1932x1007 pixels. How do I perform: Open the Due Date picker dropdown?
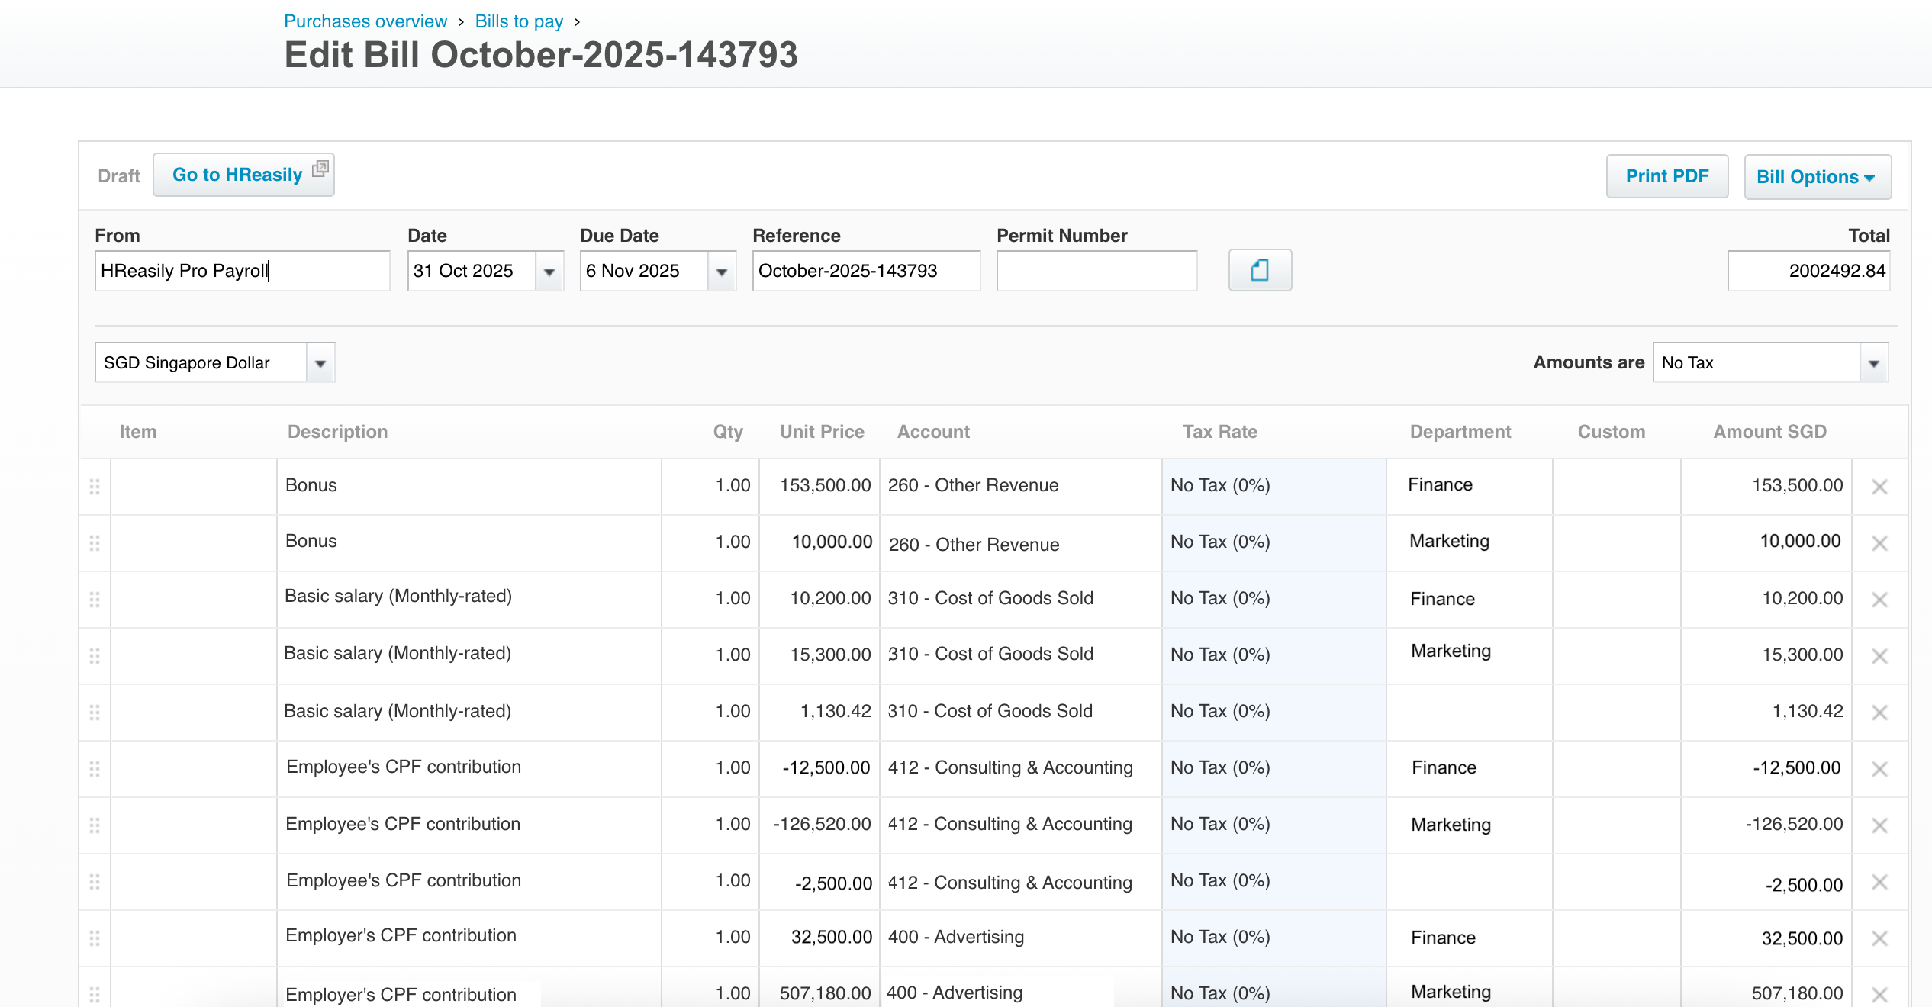721,272
